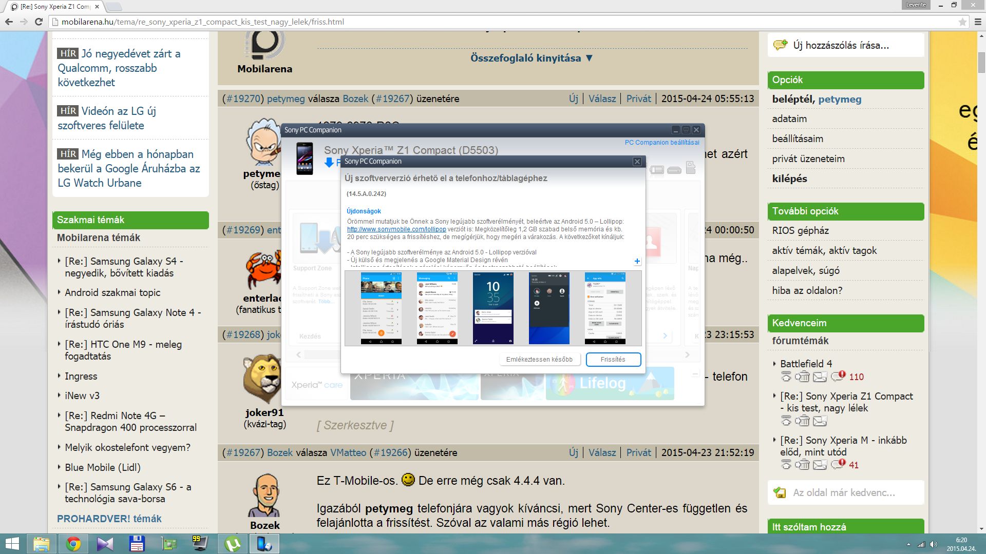Viewport: 986px width, 554px height.
Task: Click Az oldal már kedvenc favorite icon
Action: (780, 492)
